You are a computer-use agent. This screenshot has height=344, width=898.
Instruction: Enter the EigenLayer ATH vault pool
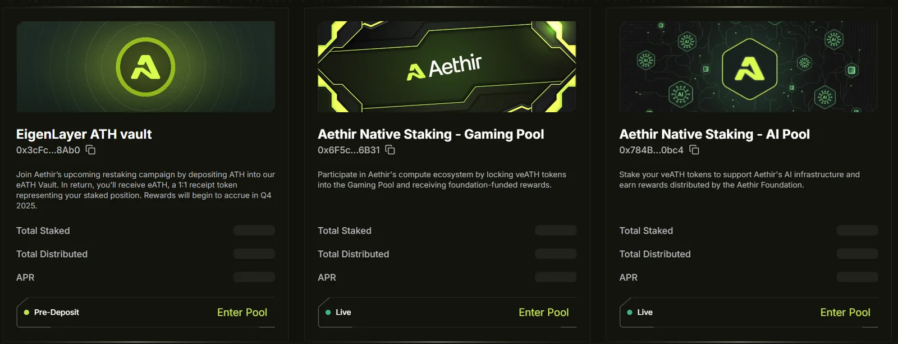point(242,313)
